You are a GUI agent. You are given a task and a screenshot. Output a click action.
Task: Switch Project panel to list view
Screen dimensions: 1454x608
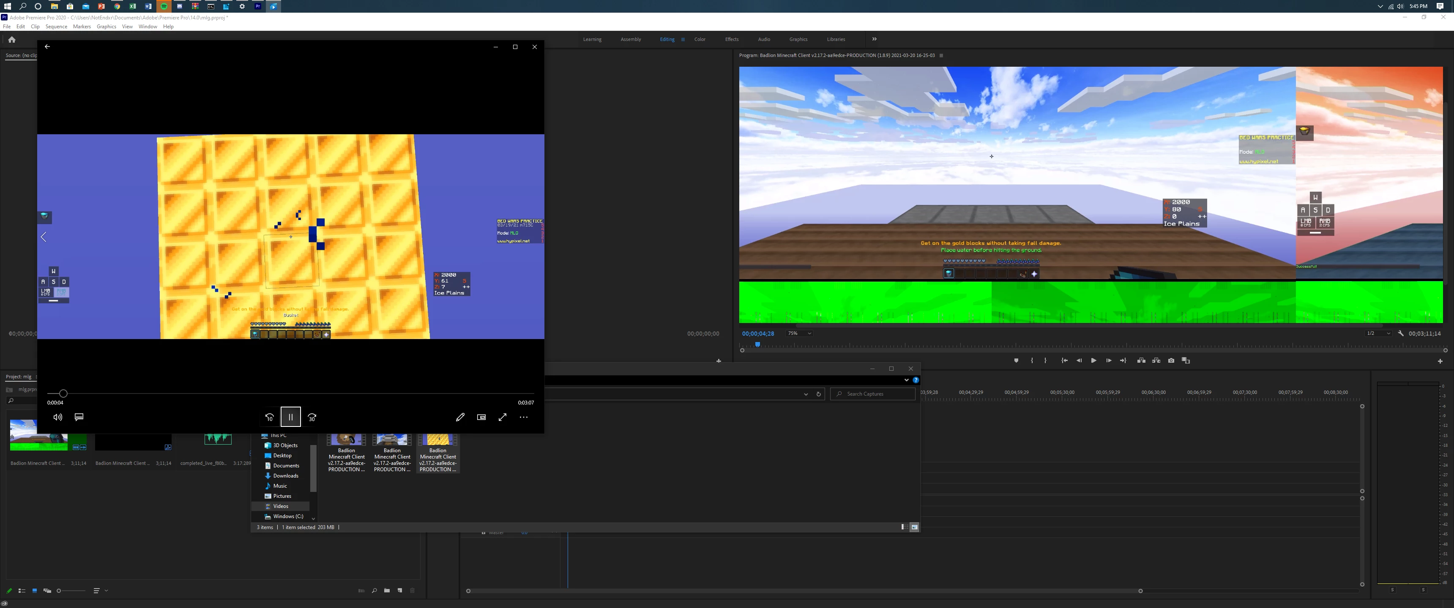22,591
